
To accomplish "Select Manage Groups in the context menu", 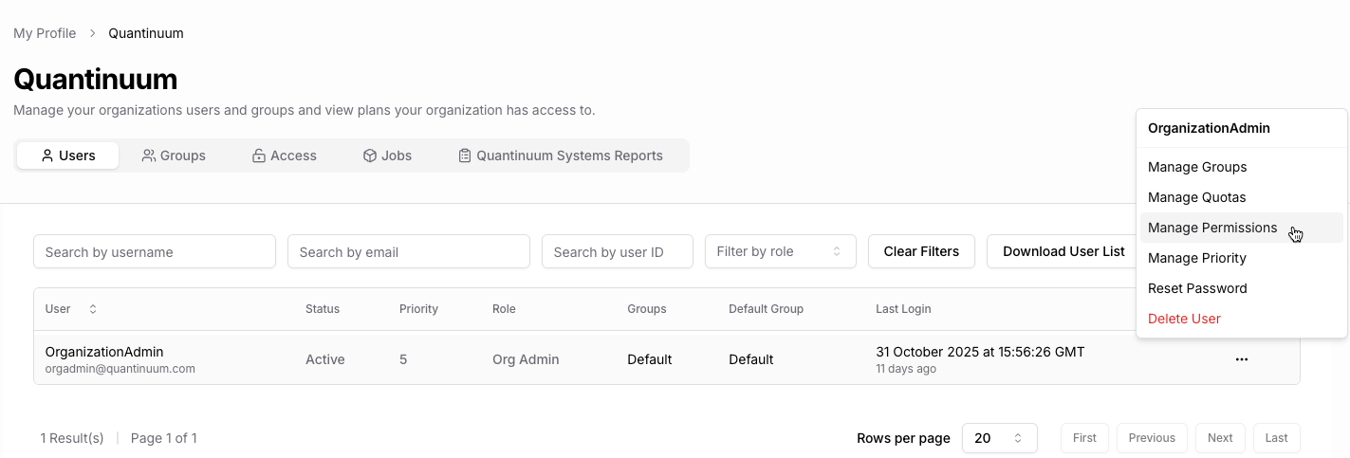I will click(1196, 167).
